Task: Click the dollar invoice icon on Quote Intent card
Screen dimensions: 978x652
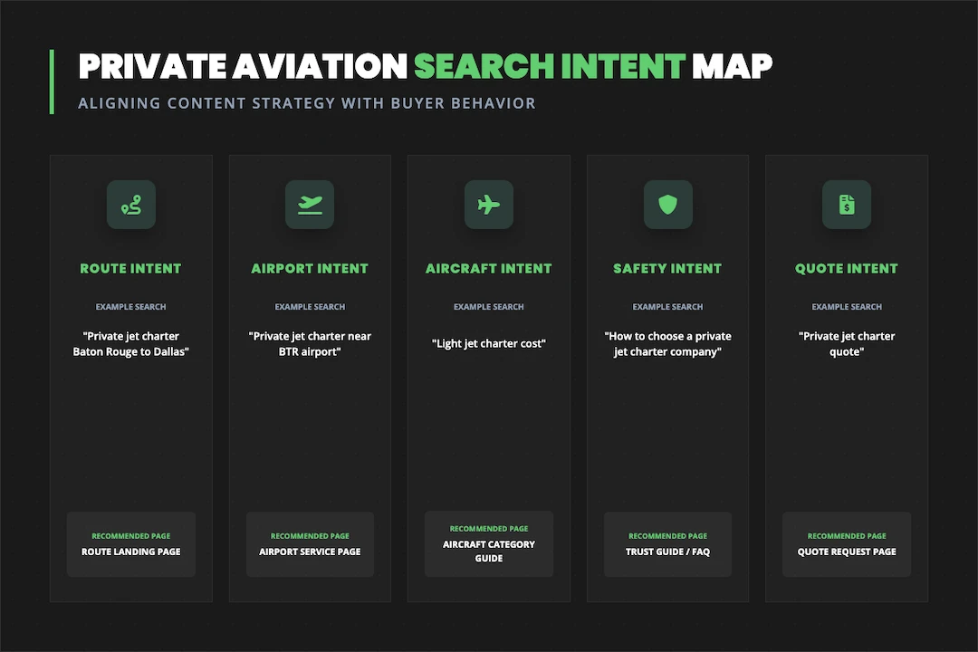Action: pos(847,205)
